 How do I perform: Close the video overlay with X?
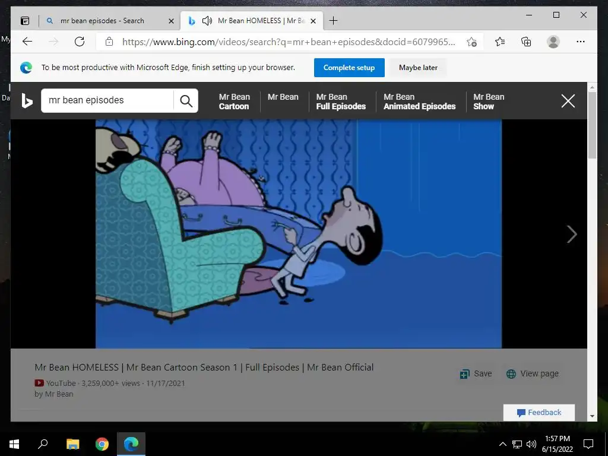[568, 101]
